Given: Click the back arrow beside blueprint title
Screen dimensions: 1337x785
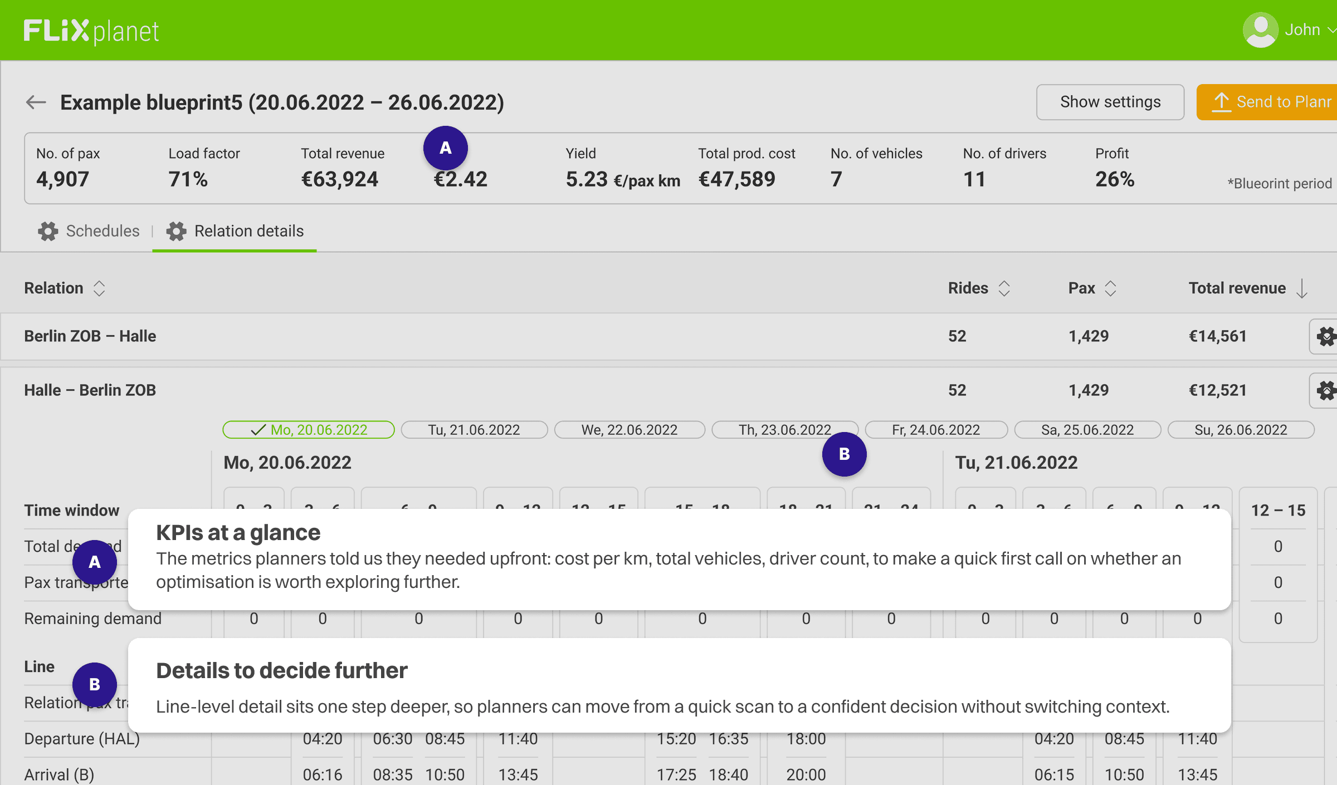Looking at the screenshot, I should 36,102.
